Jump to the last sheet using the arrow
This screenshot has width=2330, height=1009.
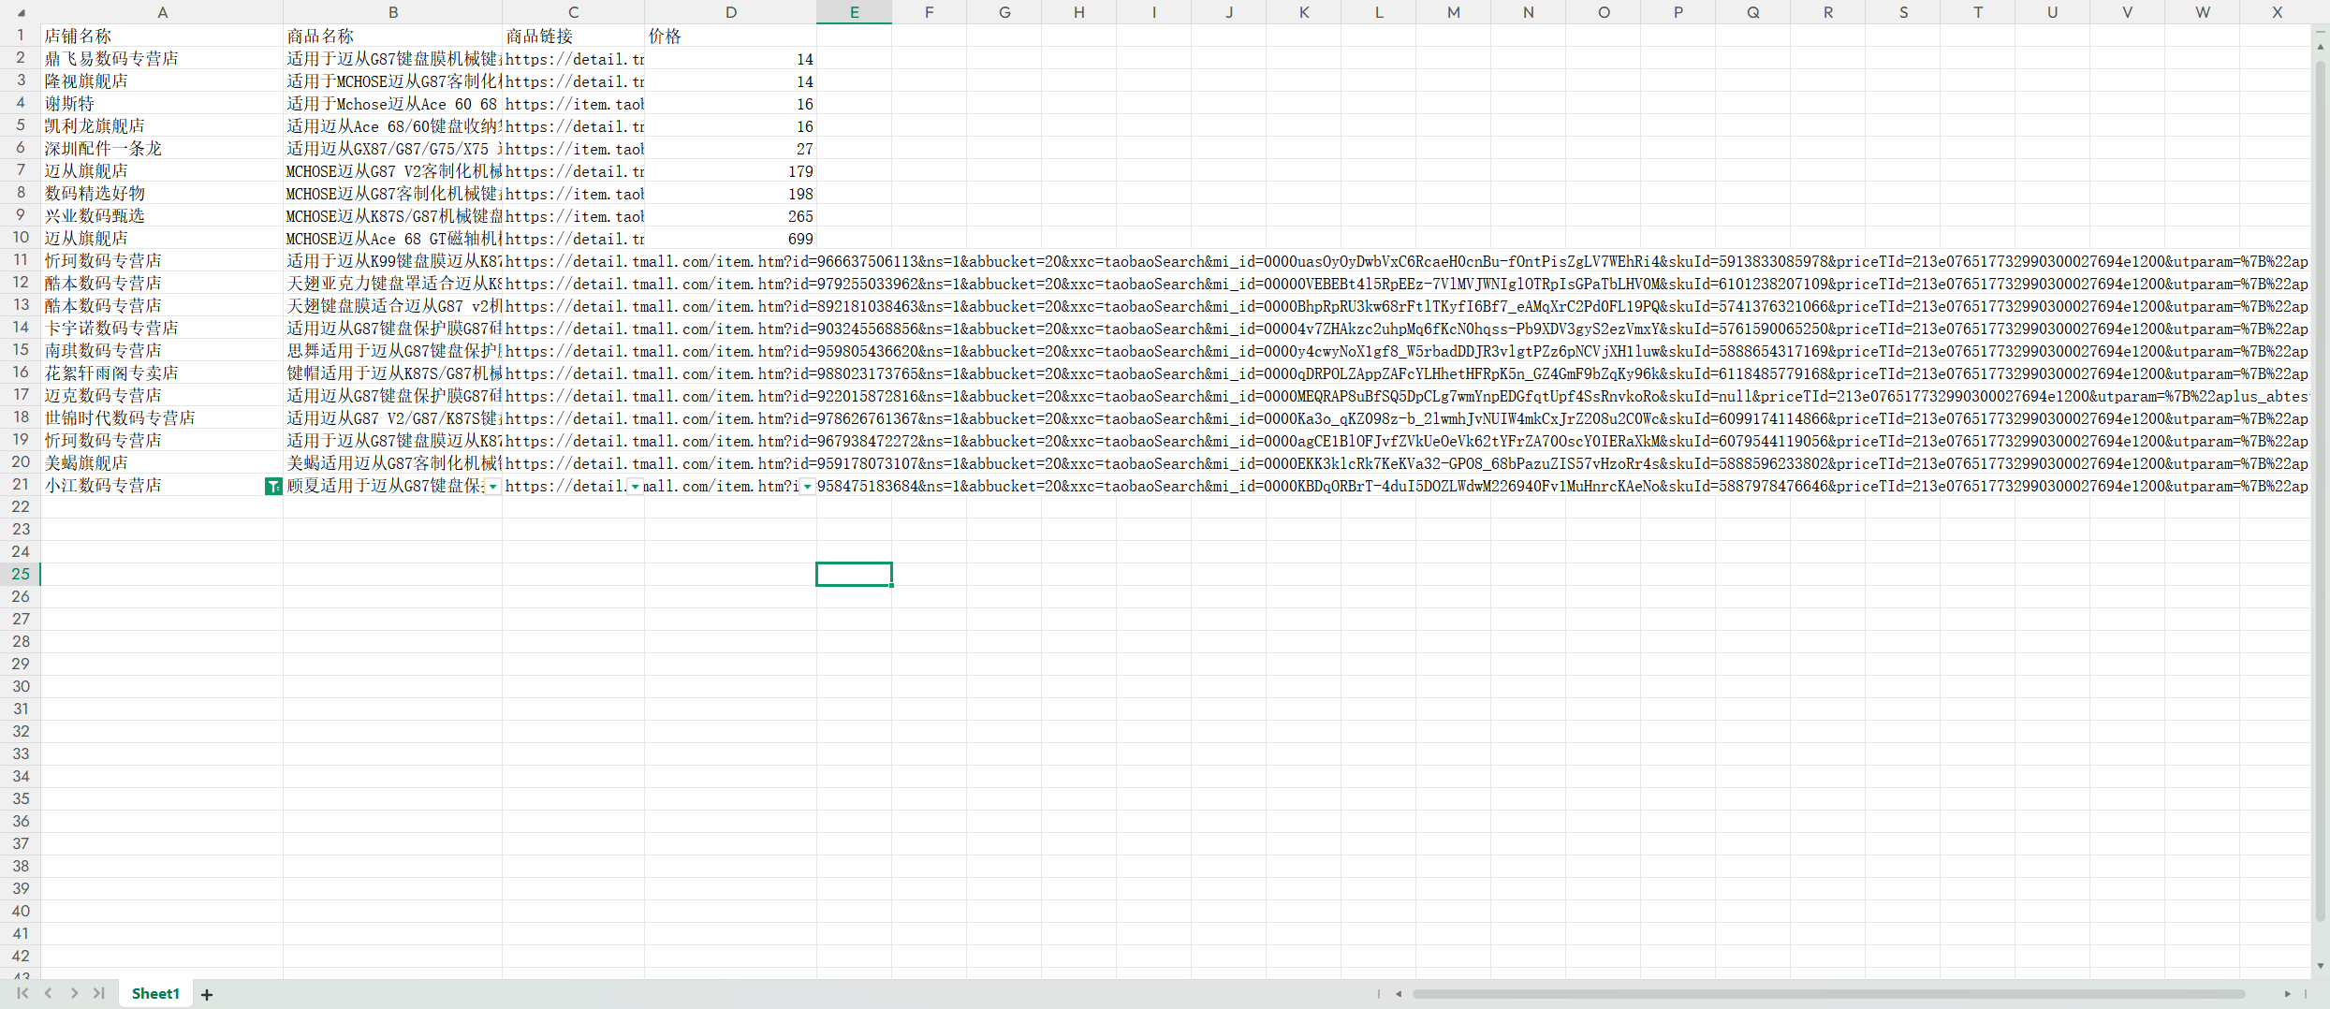(99, 993)
